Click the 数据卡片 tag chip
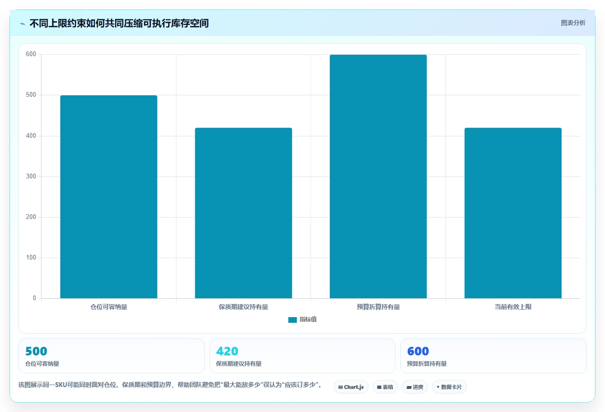This screenshot has height=412, width=605. click(x=449, y=387)
